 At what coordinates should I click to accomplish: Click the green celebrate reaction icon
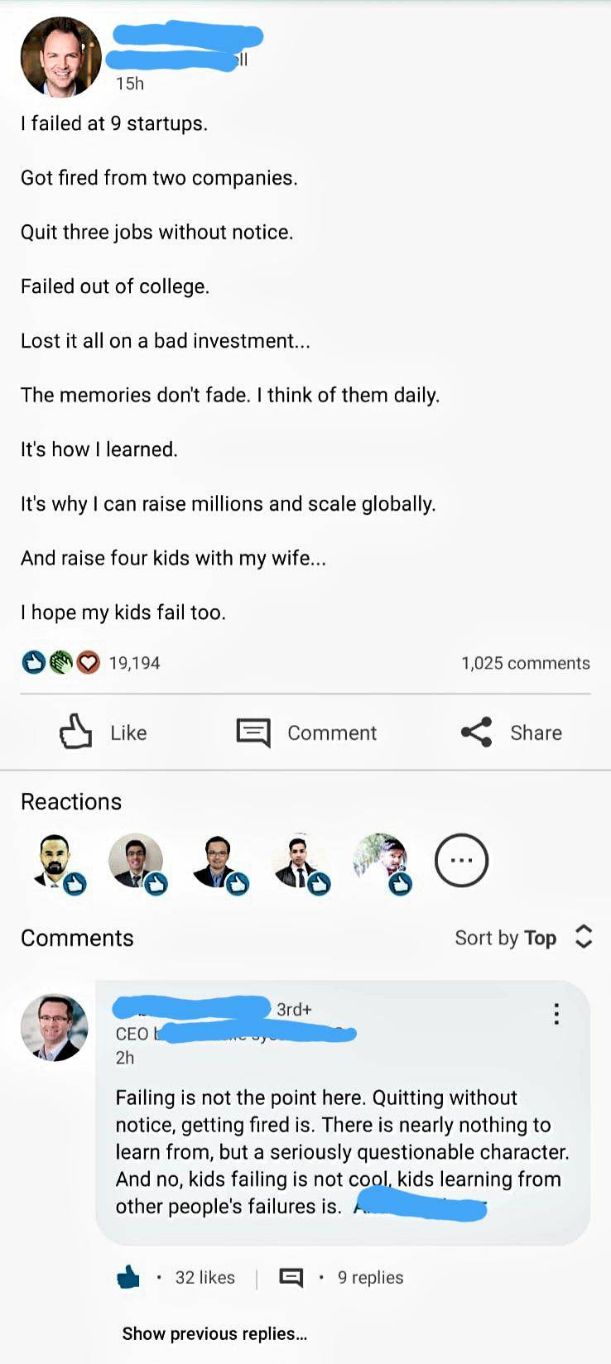60,662
